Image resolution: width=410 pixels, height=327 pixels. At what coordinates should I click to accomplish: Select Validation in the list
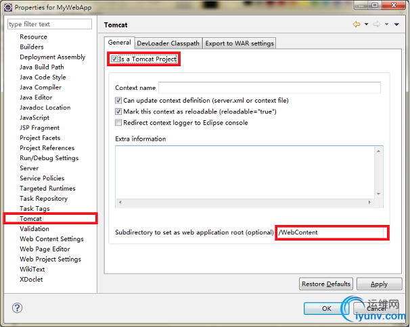[x=35, y=229]
